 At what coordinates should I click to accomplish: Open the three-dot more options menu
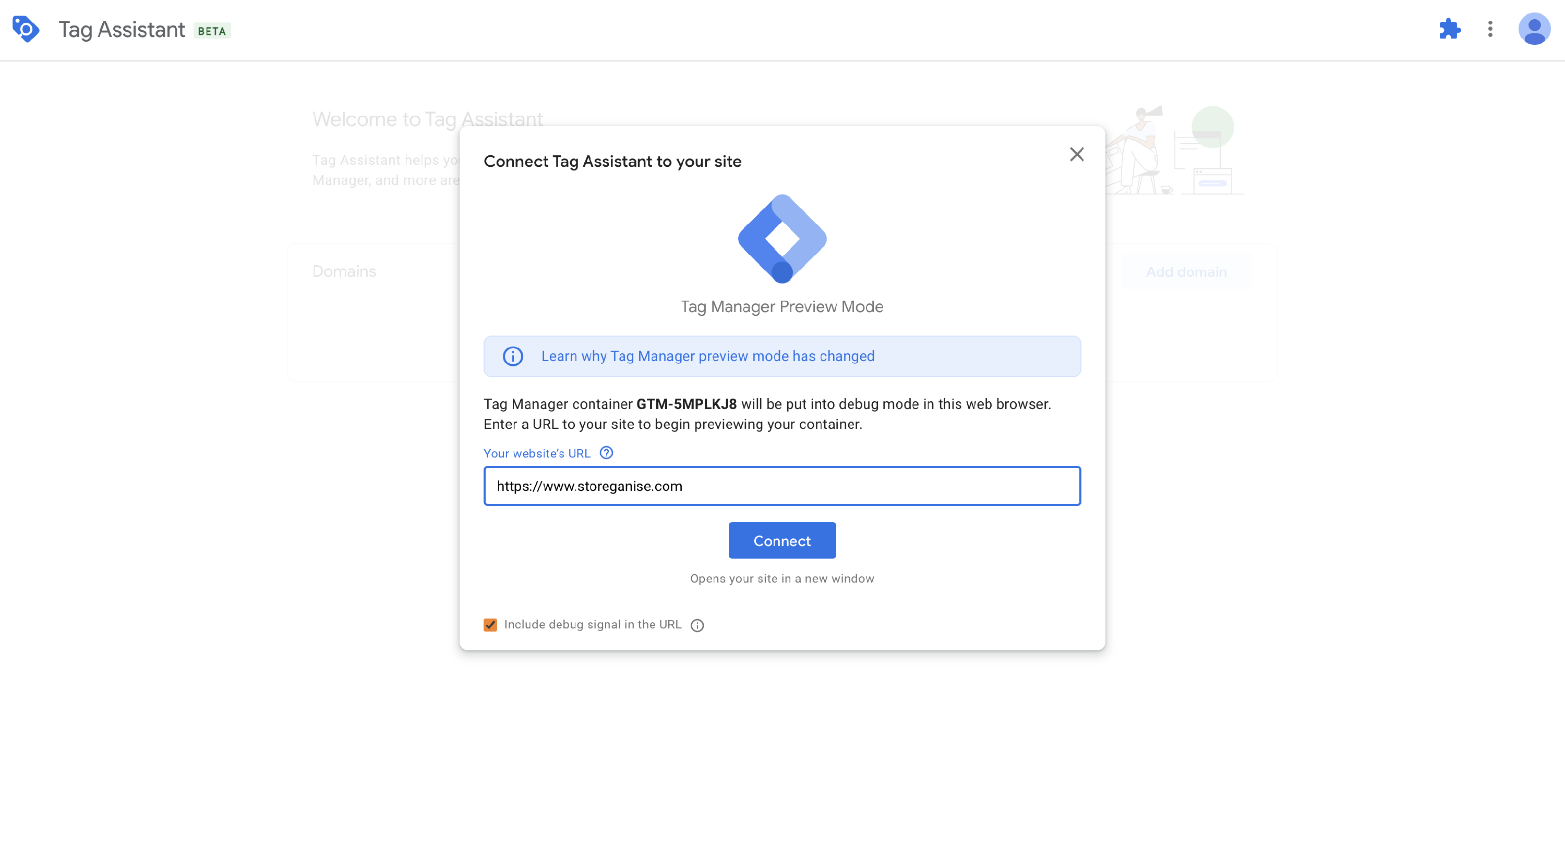pos(1490,29)
